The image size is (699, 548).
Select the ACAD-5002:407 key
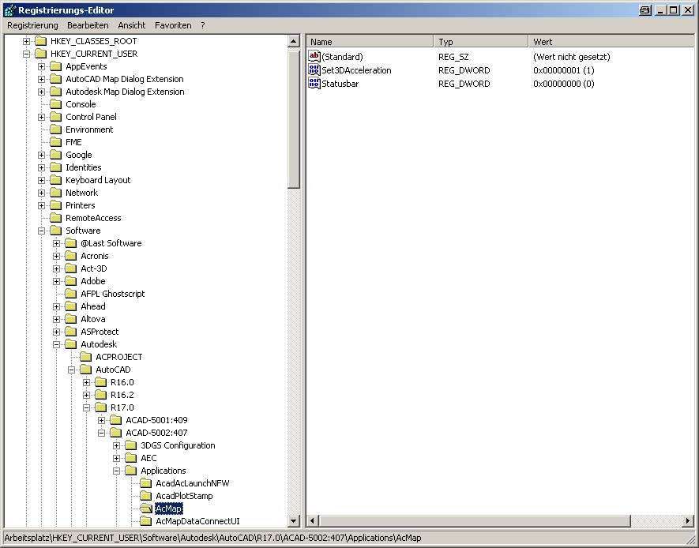156,433
